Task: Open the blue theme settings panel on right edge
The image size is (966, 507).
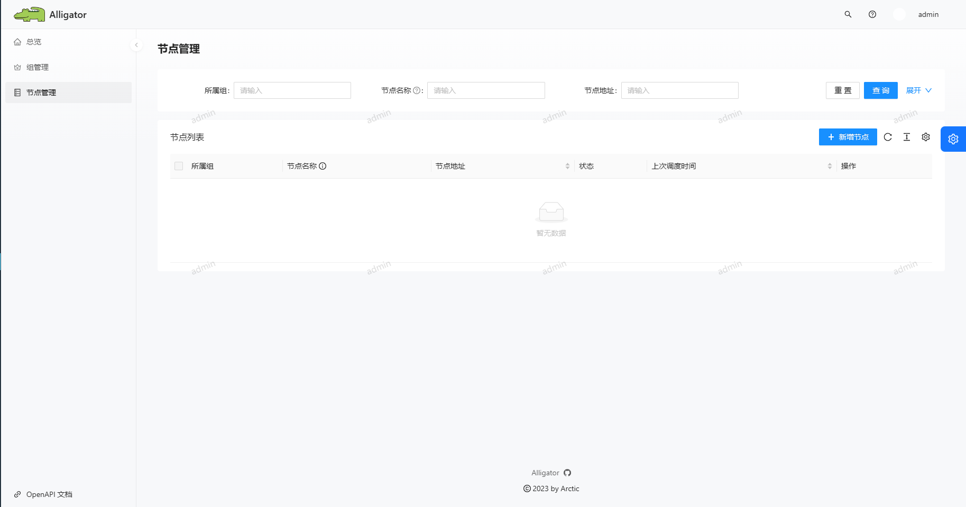Action: [953, 139]
